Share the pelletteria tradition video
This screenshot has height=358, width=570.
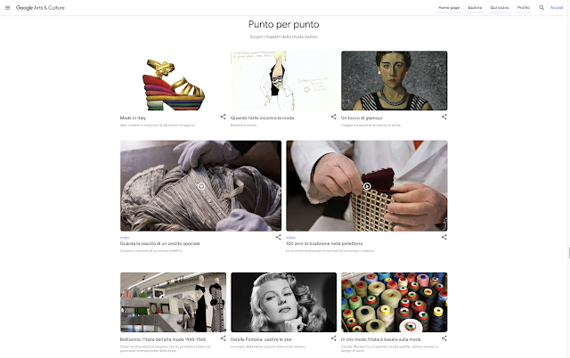click(444, 237)
